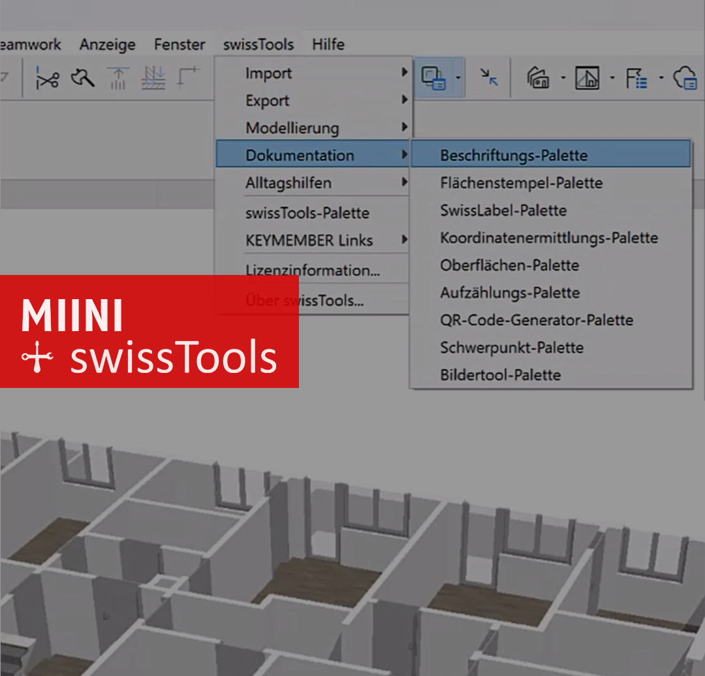Open the Fenster menu

coord(180,44)
